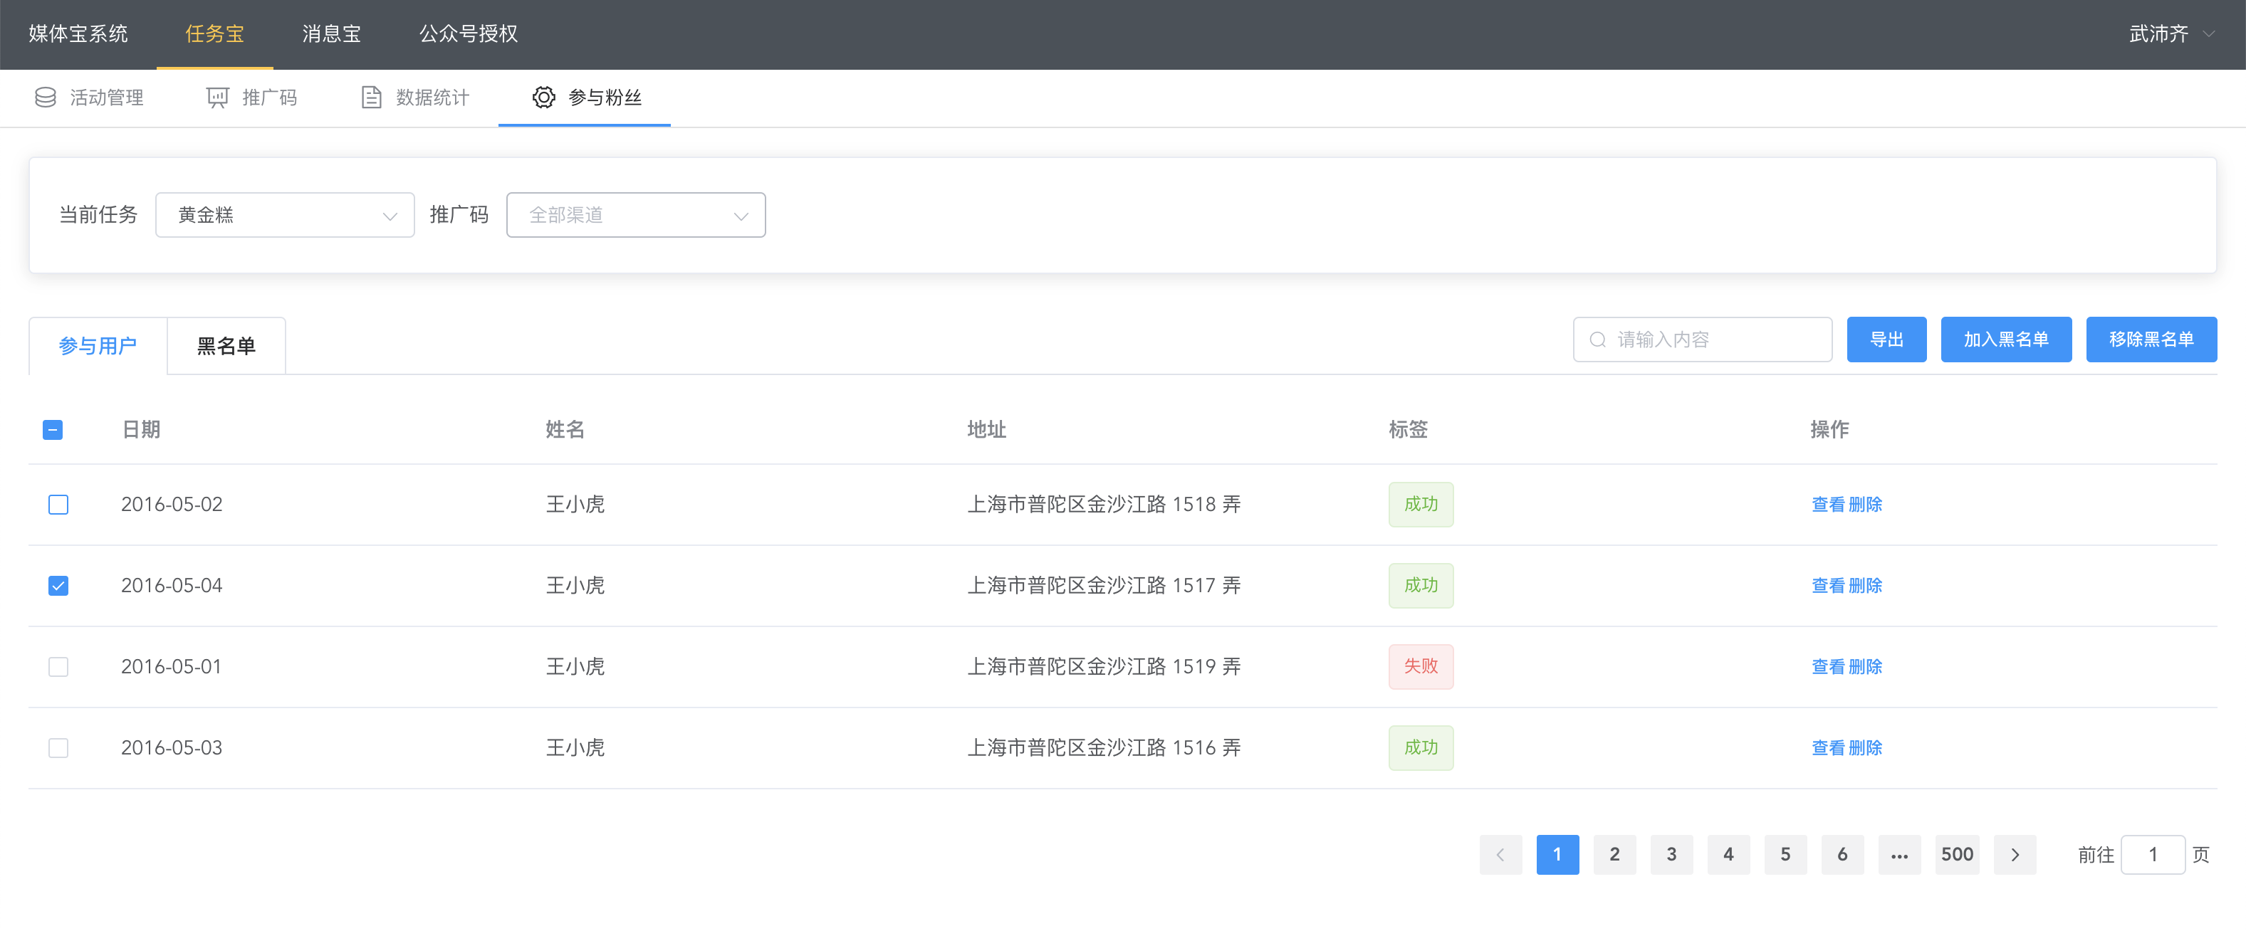Click the 加入黑名单 button
The image size is (2246, 931).
[x=2005, y=340]
